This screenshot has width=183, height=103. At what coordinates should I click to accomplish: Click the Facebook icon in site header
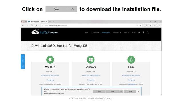tap(144, 33)
